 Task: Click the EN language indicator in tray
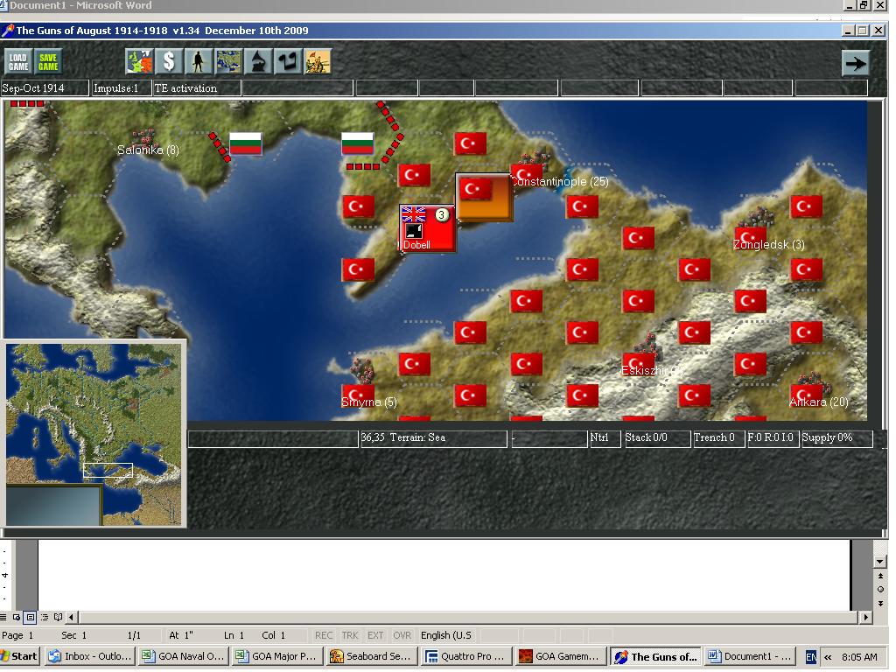(811, 657)
